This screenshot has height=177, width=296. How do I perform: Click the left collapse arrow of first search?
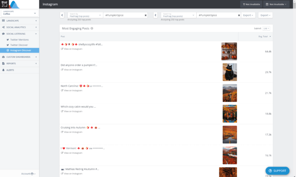pos(62,15)
